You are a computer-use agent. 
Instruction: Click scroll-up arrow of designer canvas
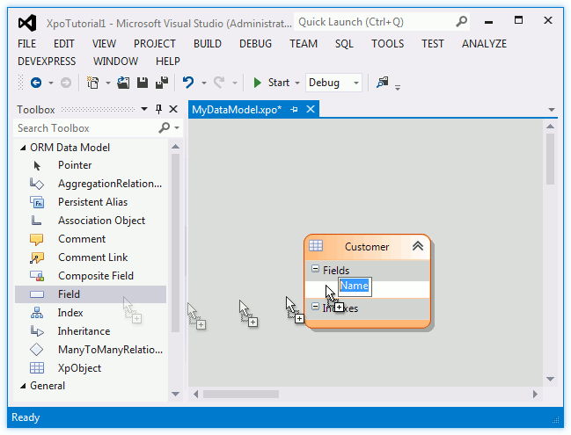click(550, 127)
